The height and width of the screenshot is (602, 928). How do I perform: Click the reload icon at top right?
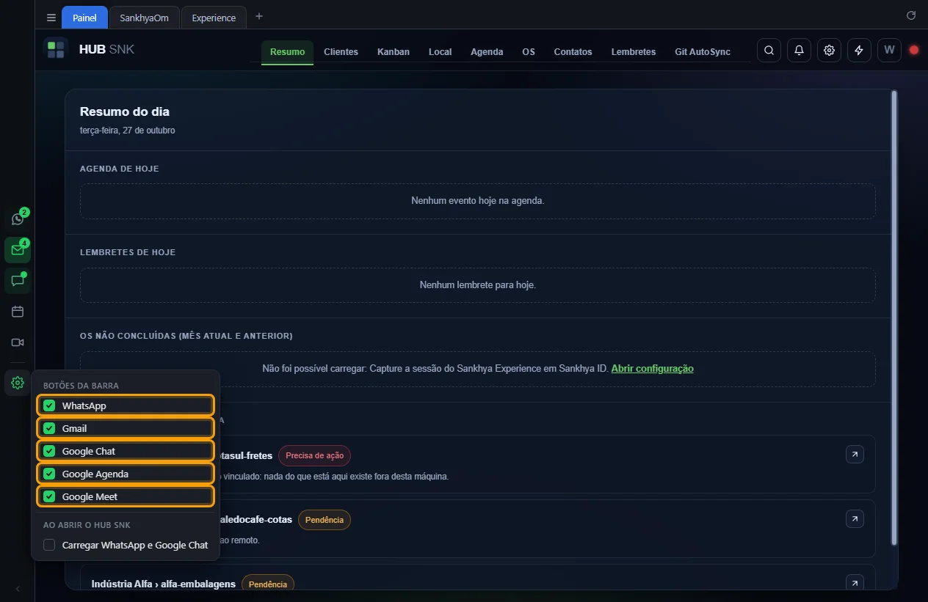(911, 15)
